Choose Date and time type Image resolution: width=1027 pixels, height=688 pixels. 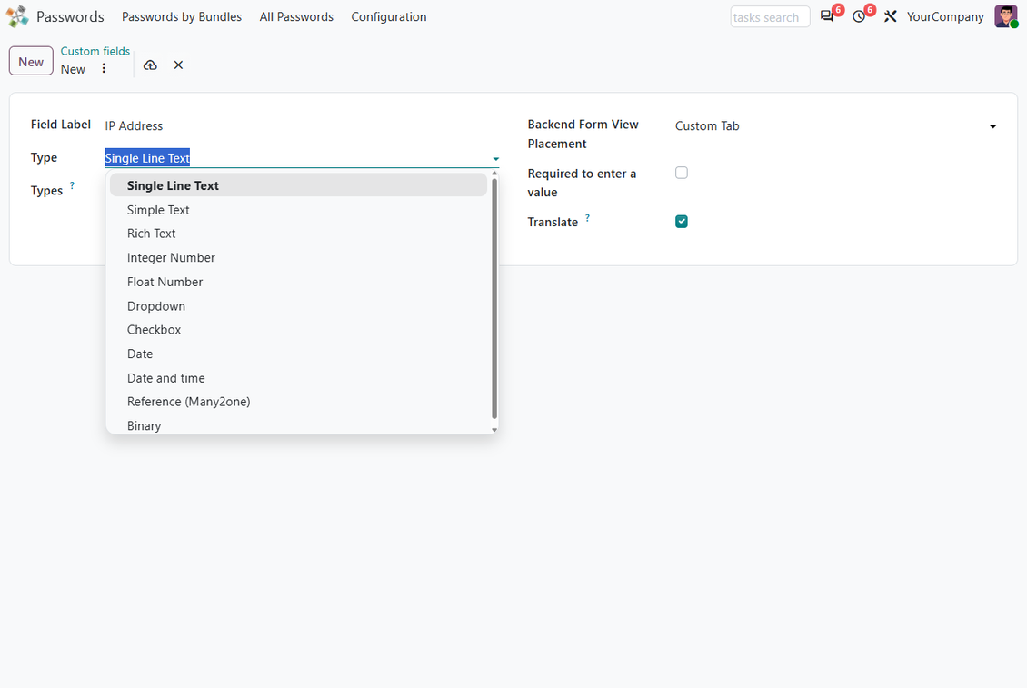click(299, 378)
